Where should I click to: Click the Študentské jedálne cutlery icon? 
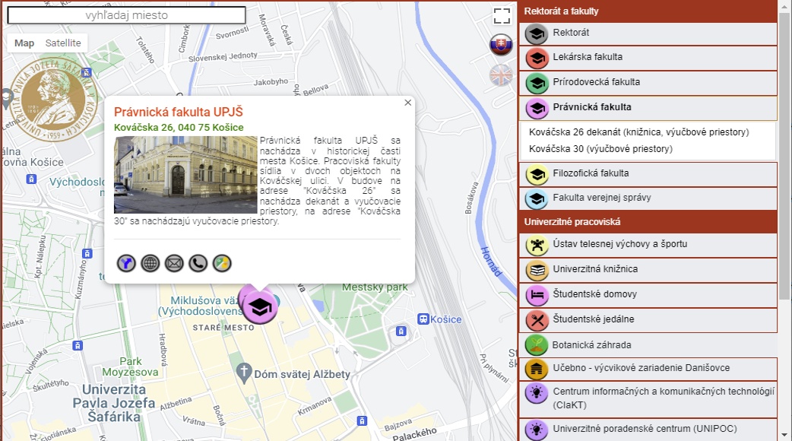click(537, 321)
